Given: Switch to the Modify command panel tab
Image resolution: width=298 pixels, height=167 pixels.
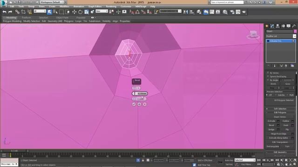Looking at the screenshot, I should (272, 26).
